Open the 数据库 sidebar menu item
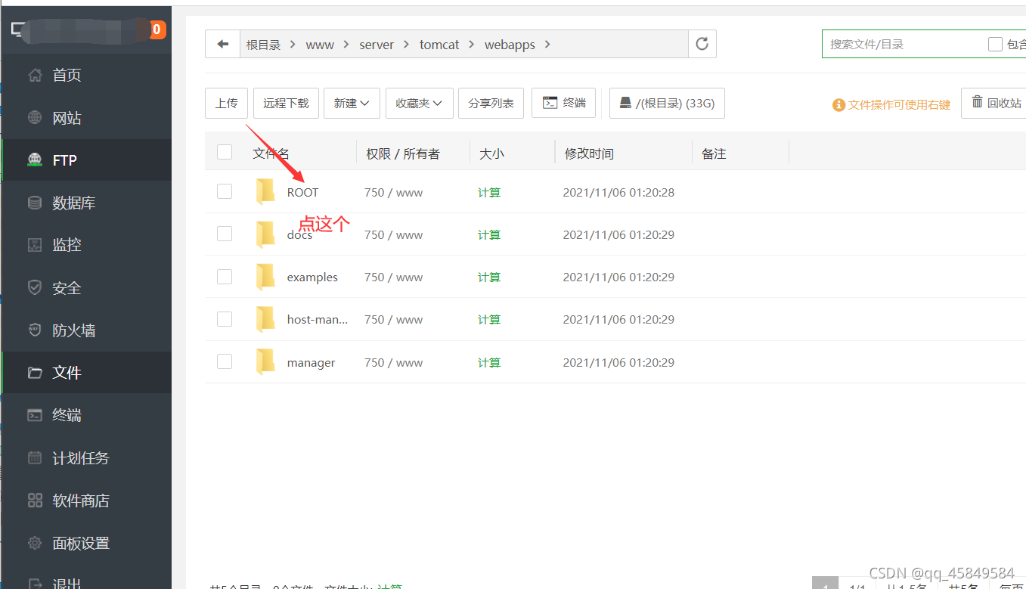This screenshot has width=1026, height=589. (x=86, y=203)
